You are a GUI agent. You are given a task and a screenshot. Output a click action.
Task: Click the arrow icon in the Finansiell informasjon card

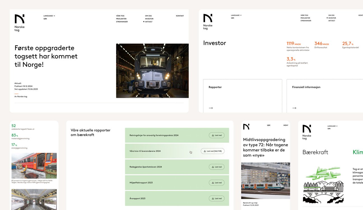294,108
